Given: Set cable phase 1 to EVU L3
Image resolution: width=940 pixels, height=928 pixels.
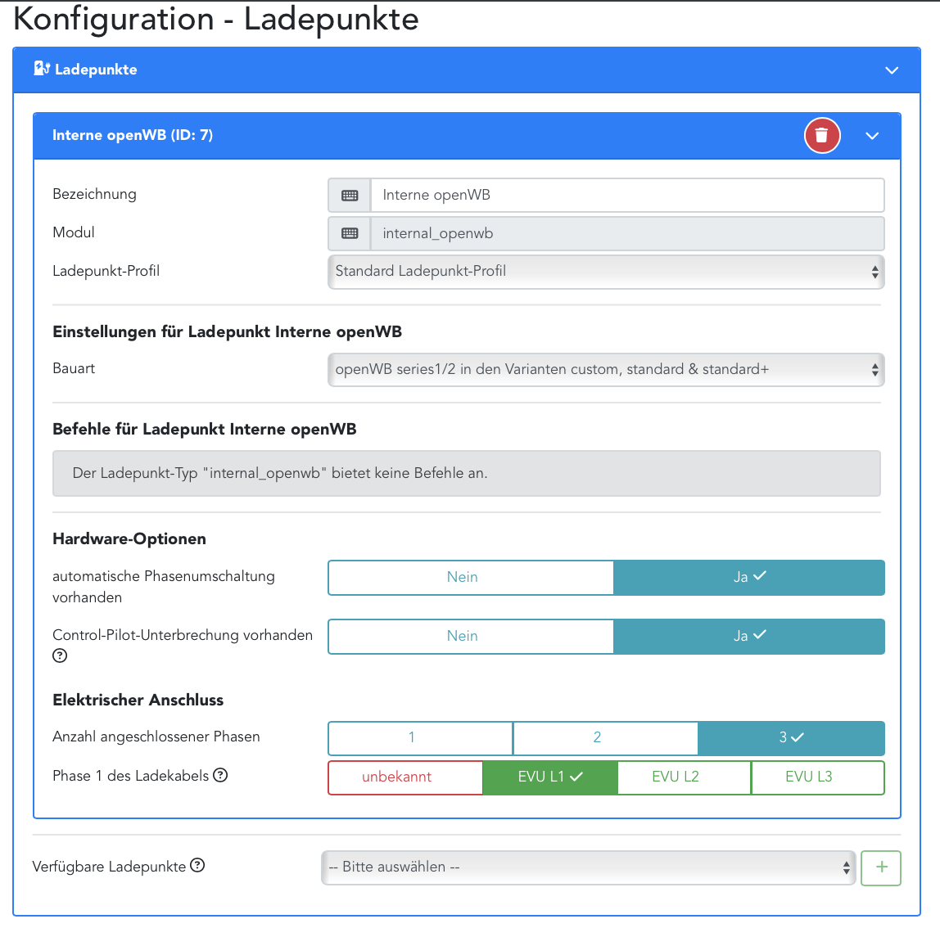Looking at the screenshot, I should (x=818, y=777).
